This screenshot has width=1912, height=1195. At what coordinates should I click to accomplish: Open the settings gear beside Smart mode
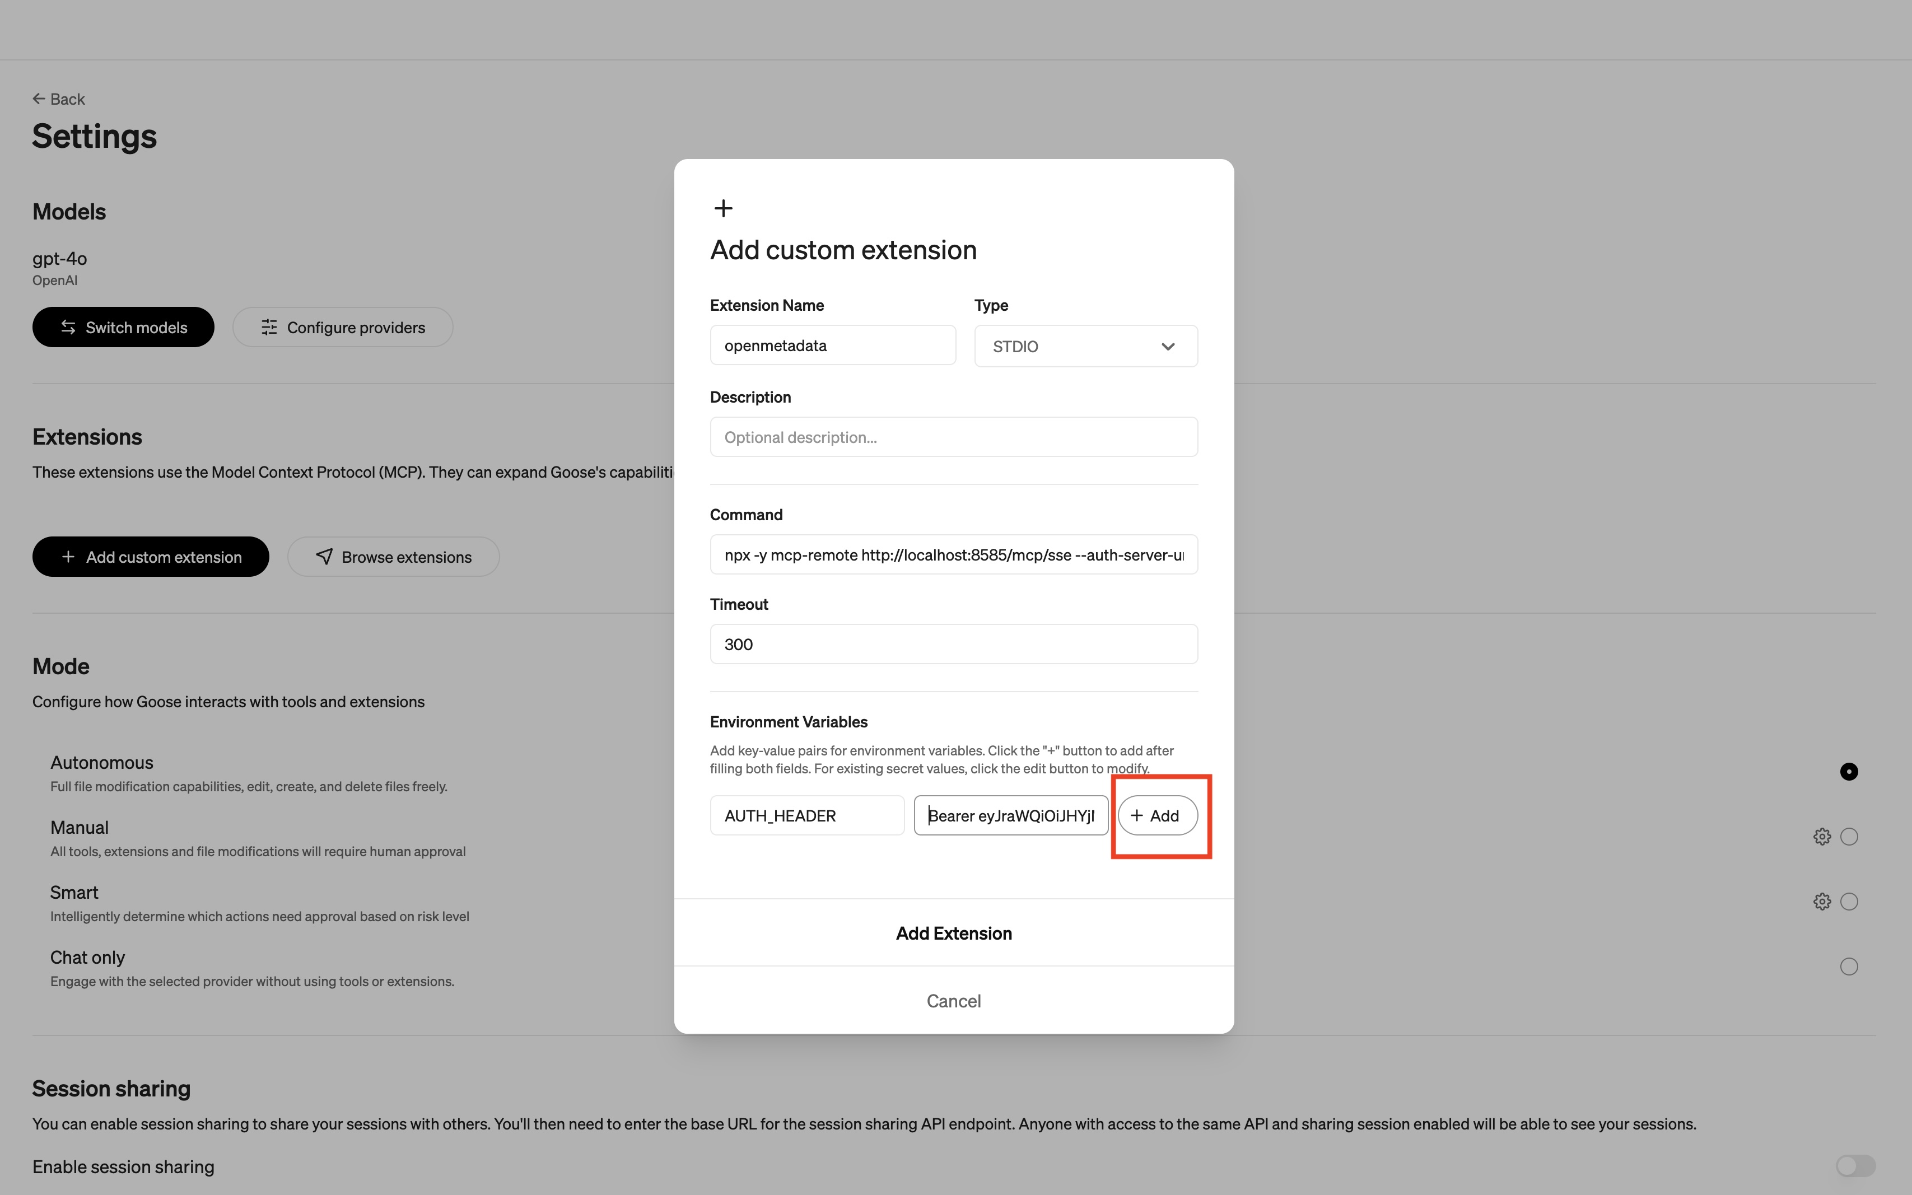pyautogui.click(x=1821, y=901)
